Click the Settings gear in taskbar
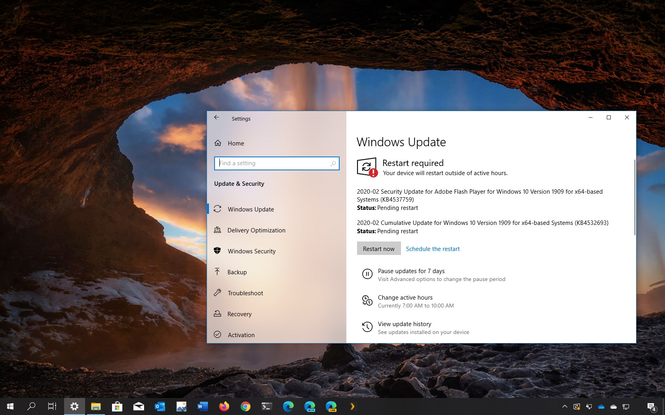 click(x=74, y=406)
